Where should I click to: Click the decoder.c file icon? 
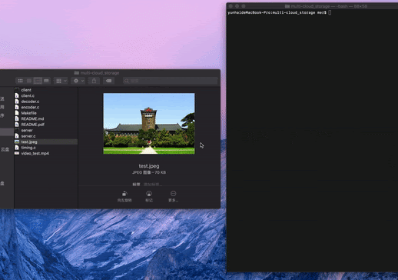[17, 102]
